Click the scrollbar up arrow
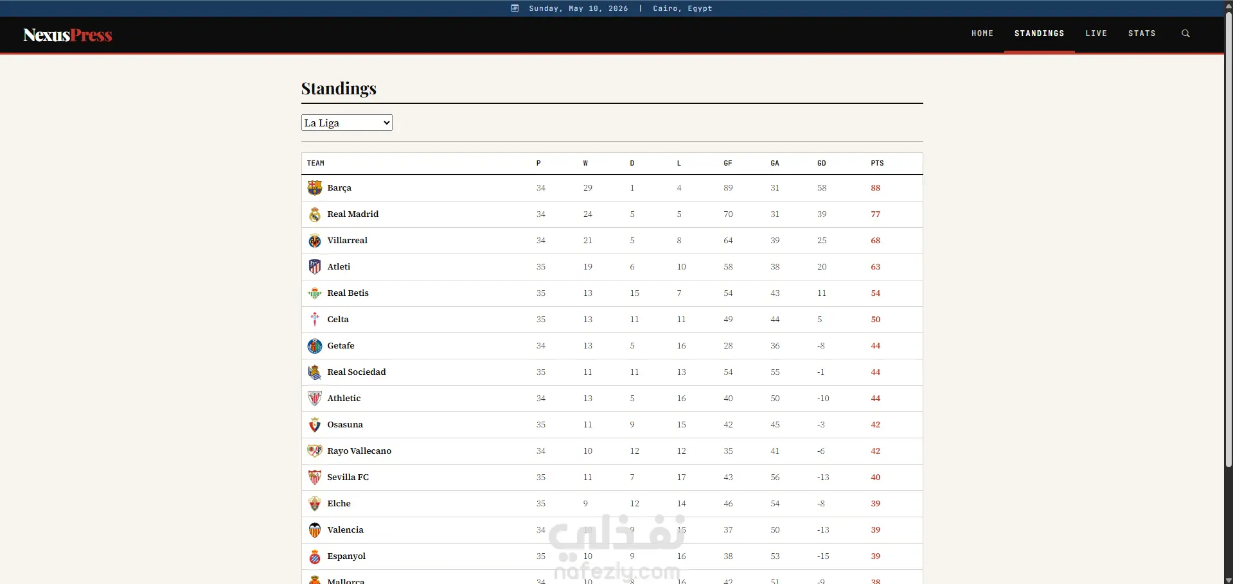 (1229, 4)
